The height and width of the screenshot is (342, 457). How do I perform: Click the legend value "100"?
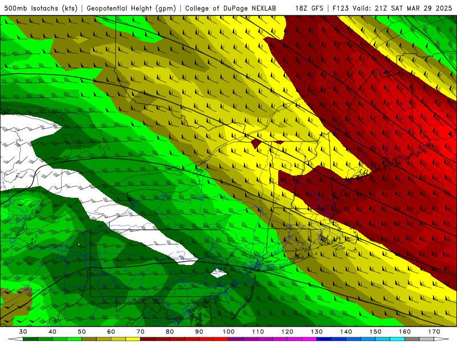click(229, 332)
